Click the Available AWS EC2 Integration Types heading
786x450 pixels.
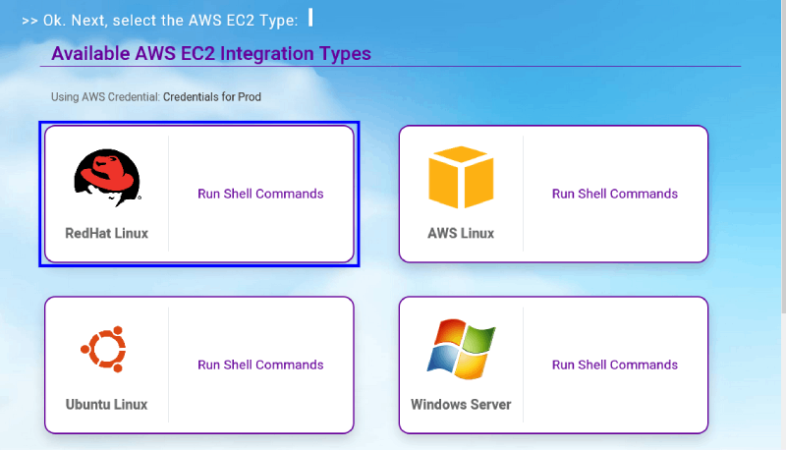coord(211,54)
